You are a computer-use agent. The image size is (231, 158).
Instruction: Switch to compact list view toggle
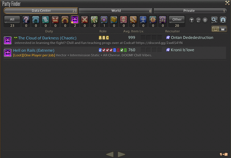(x=223, y=29)
